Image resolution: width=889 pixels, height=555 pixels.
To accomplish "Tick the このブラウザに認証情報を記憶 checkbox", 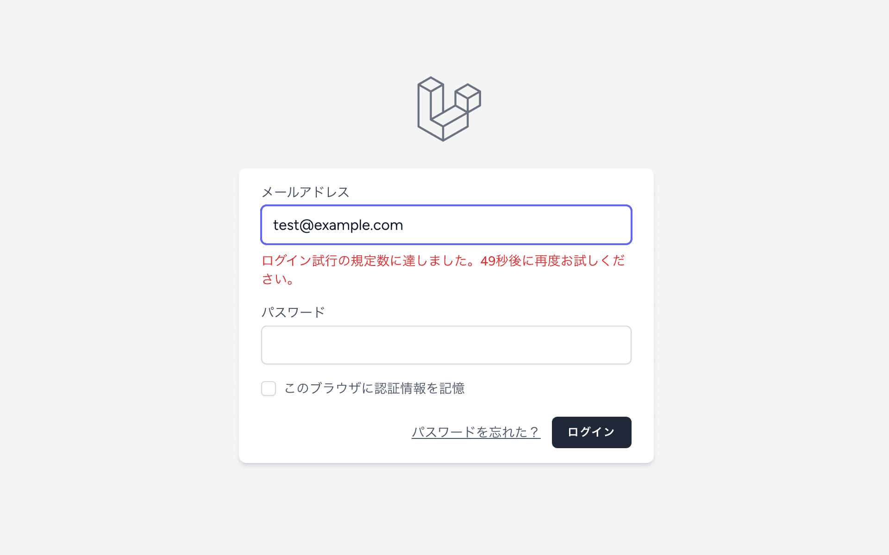I will pos(269,388).
